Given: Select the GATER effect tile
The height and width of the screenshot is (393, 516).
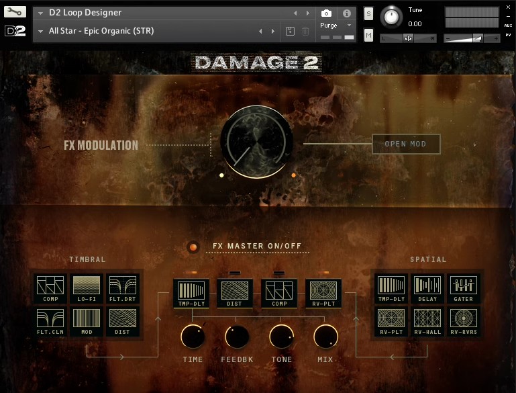Looking at the screenshot, I should (x=464, y=289).
